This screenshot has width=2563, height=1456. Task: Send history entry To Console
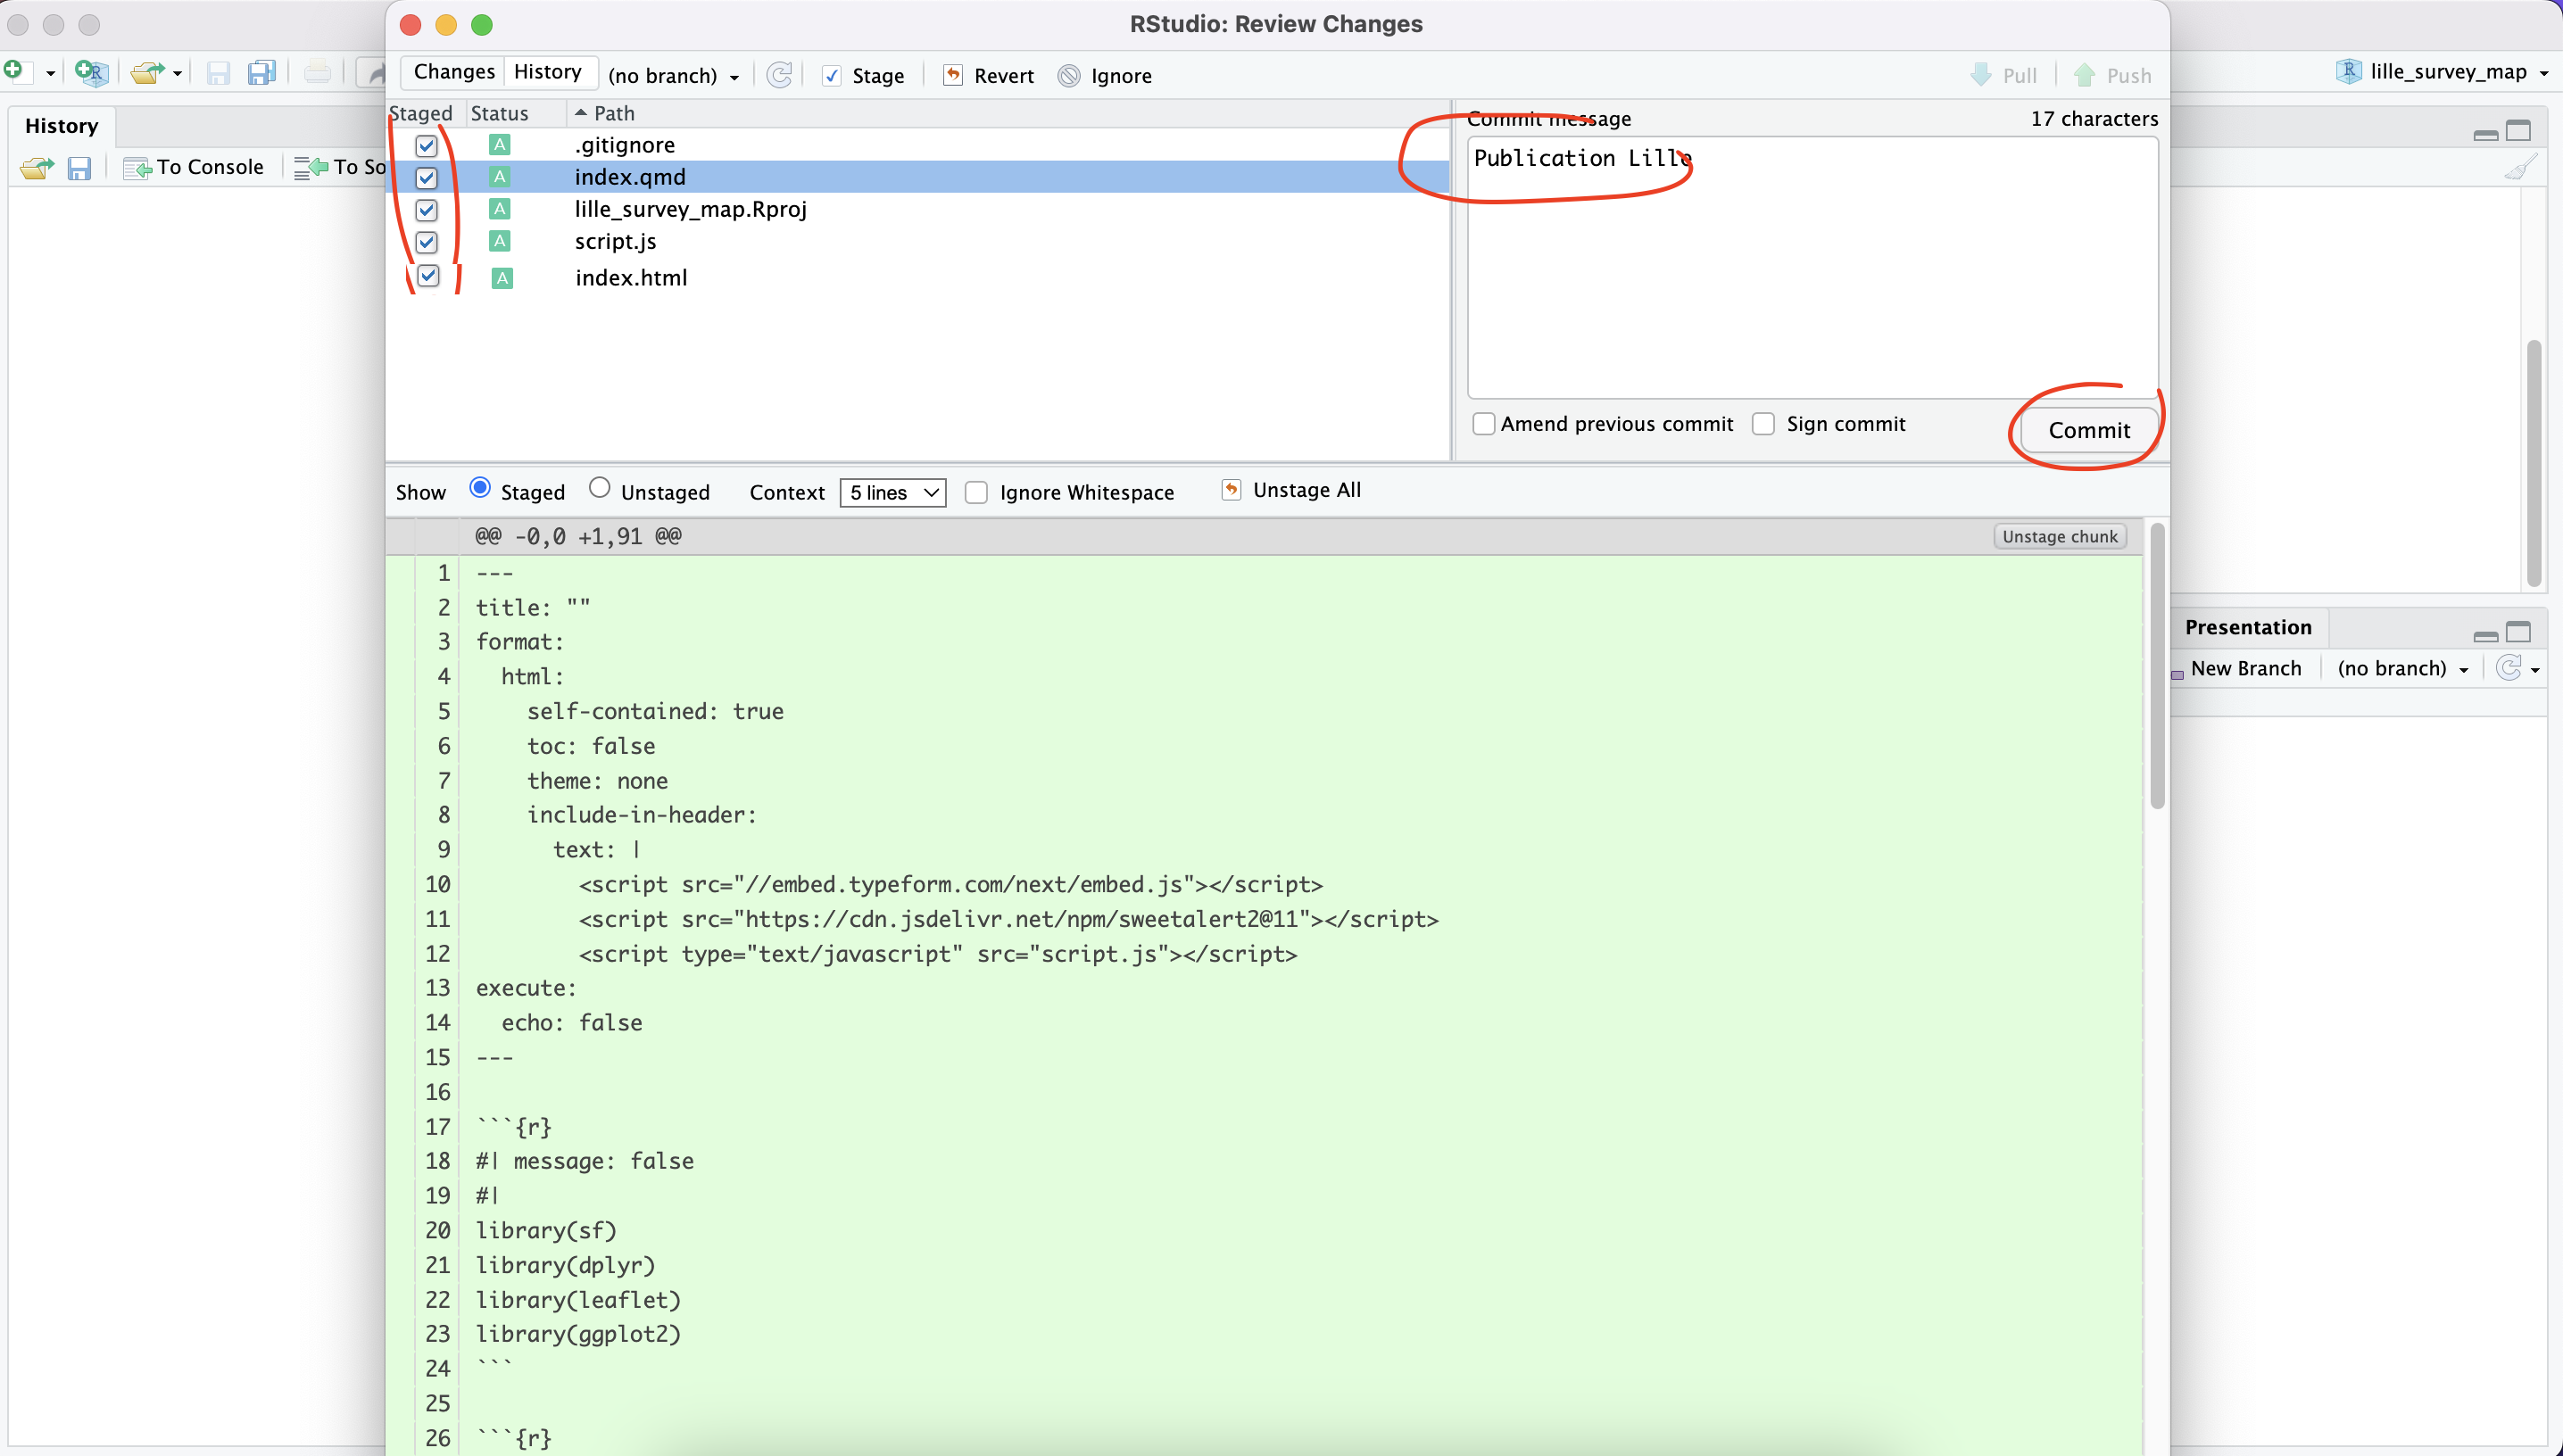pyautogui.click(x=194, y=167)
